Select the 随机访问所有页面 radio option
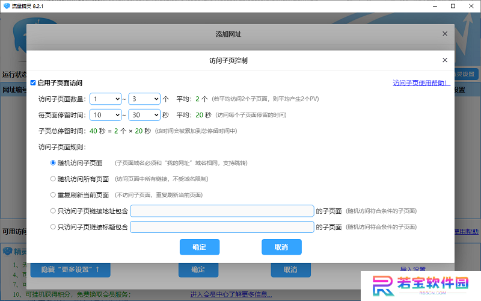This screenshot has height=301, width=481. pos(53,179)
